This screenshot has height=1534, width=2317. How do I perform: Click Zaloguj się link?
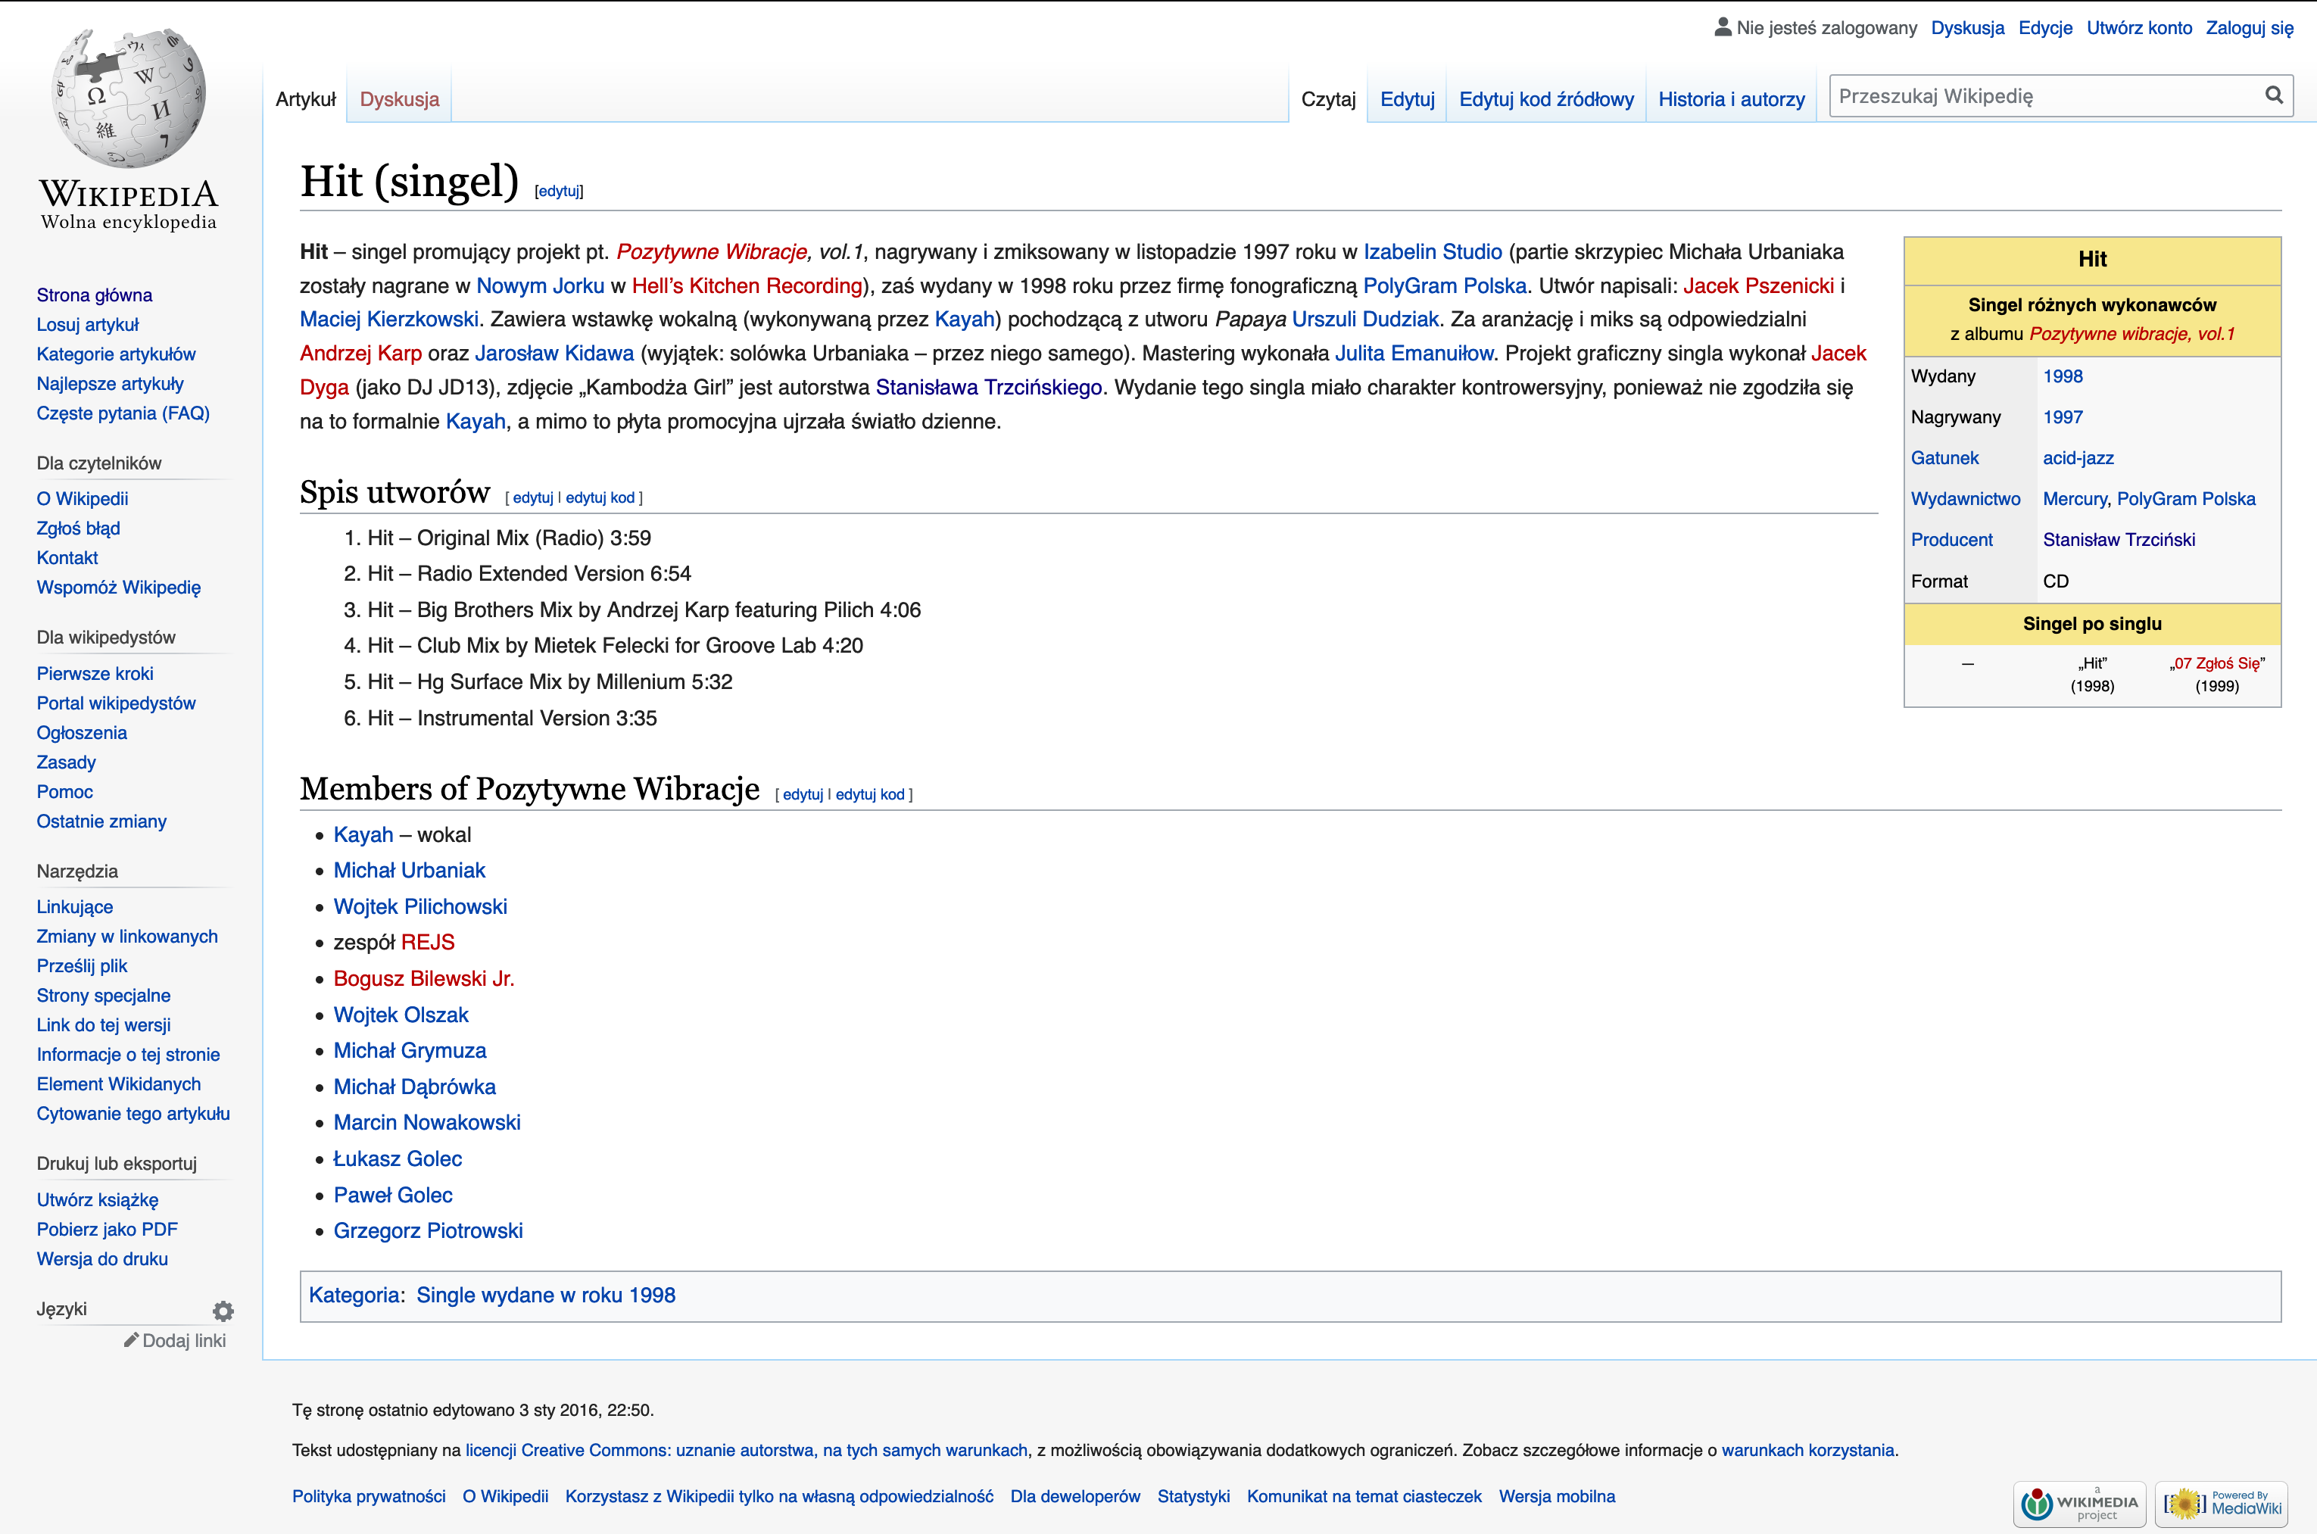(x=2249, y=27)
